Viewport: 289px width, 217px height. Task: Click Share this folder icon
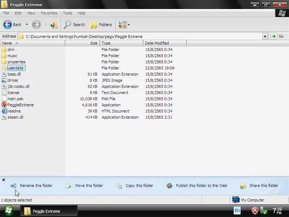[243, 186]
